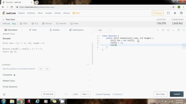Open the editor info icon
Viewport: 186px width, 104px height.
pos(158,30)
